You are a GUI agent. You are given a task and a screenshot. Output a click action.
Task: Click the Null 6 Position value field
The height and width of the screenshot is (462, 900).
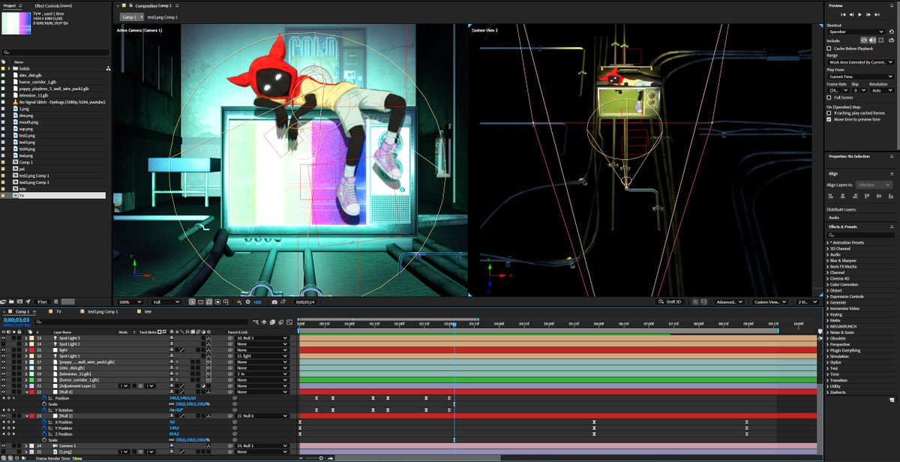182,398
